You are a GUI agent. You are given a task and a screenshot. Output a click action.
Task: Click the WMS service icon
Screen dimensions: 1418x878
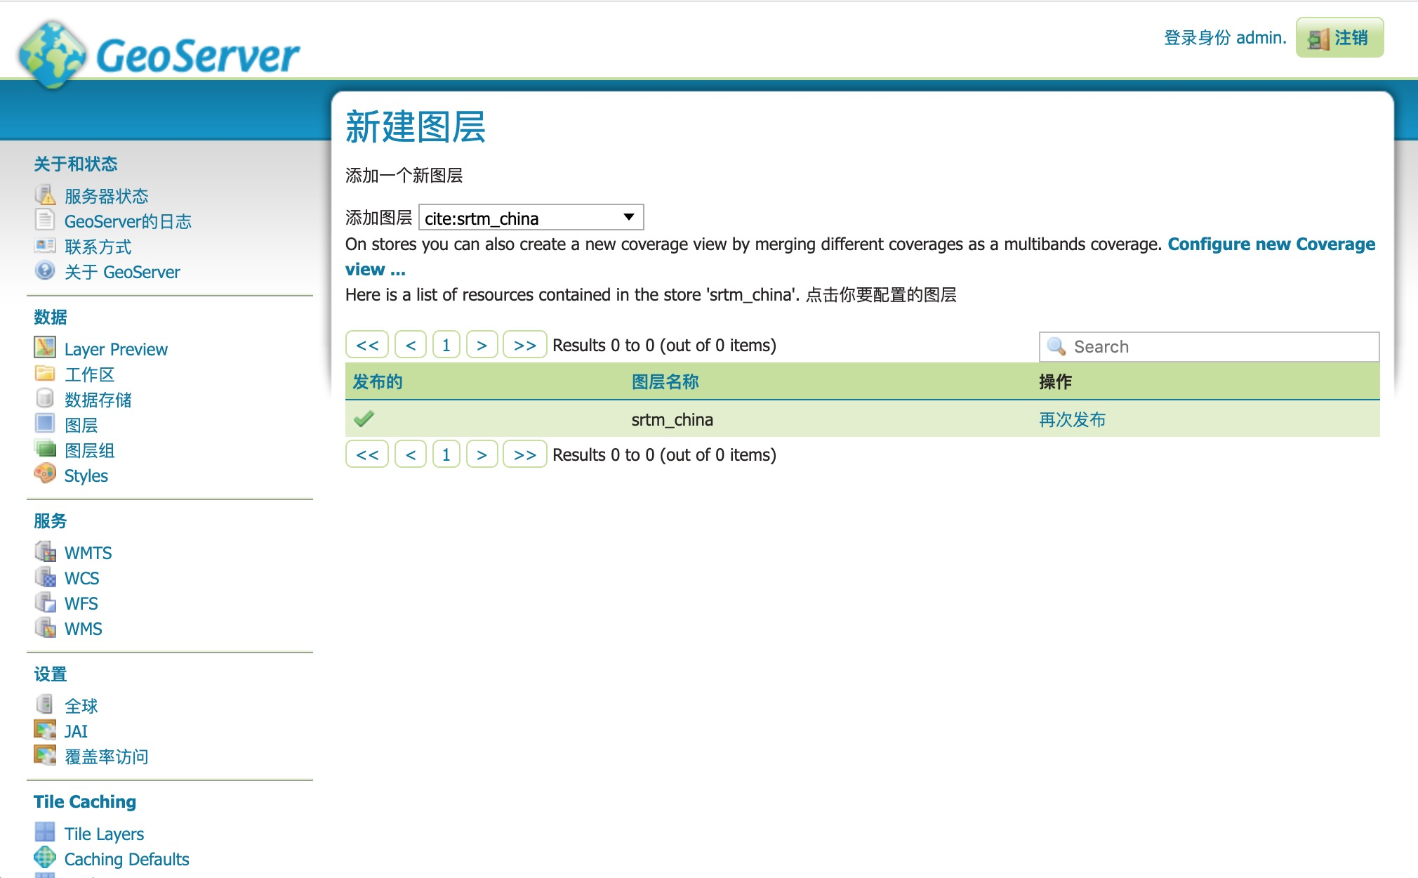pos(46,629)
